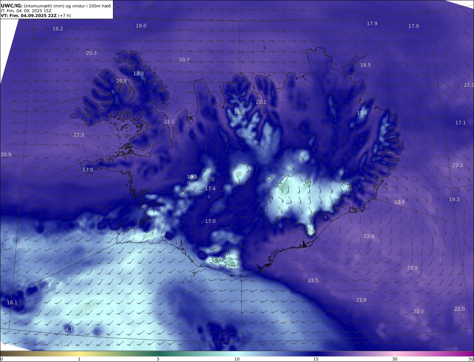474x362 pixels.
Task: Click the colorbar tick label 15
Action: [316, 359]
